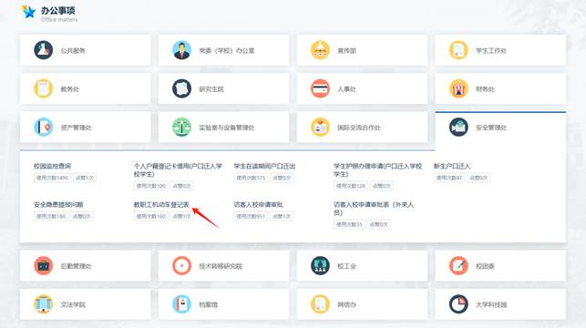Image resolution: width=586 pixels, height=328 pixels.
Task: Open the 教职工机动车登记表 link
Action: tap(161, 204)
